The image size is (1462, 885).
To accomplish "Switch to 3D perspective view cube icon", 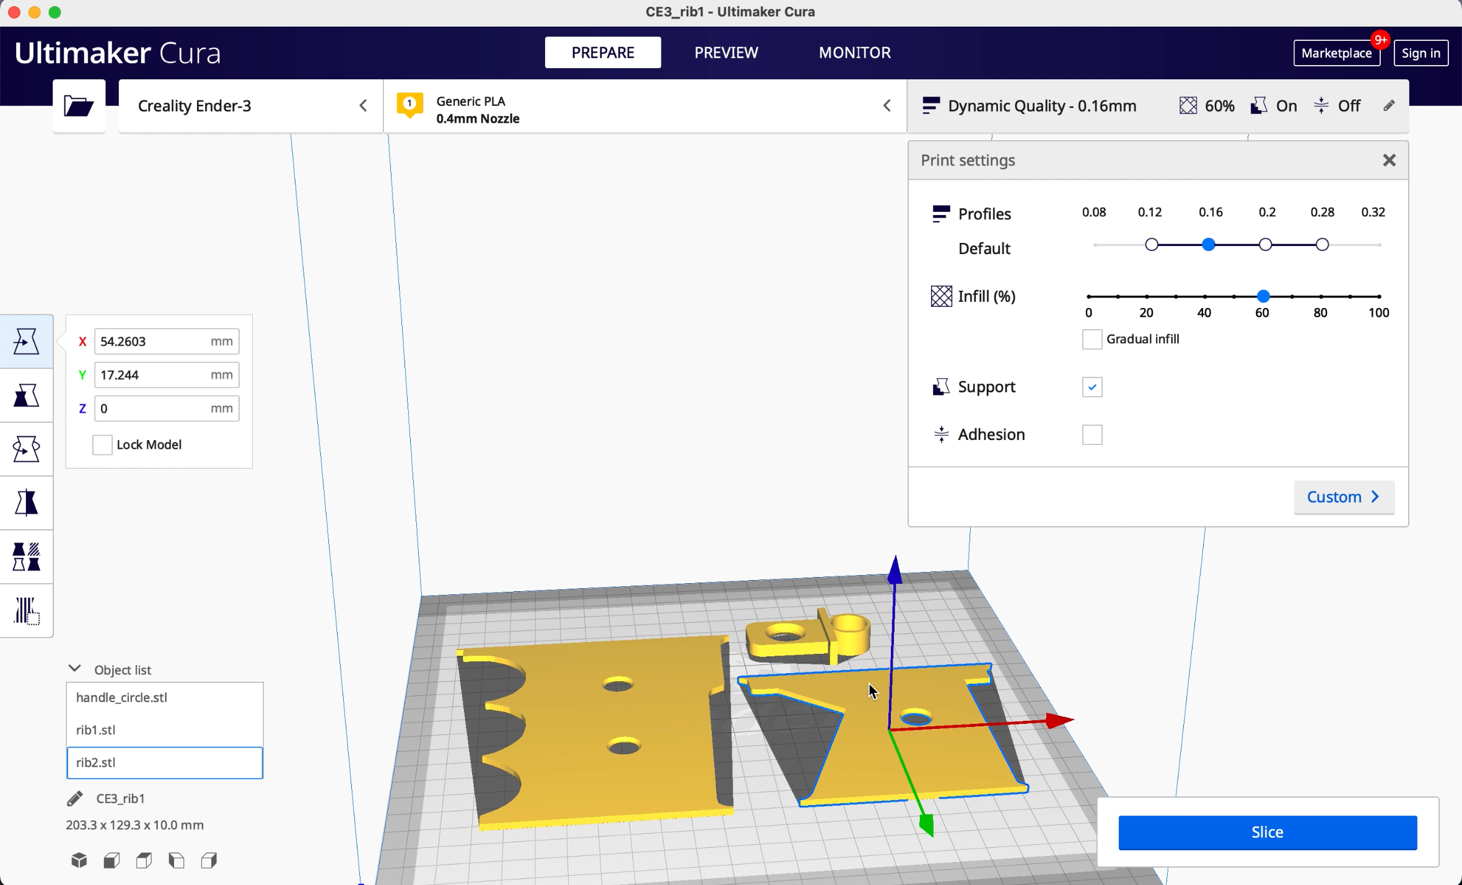I will [x=79, y=860].
